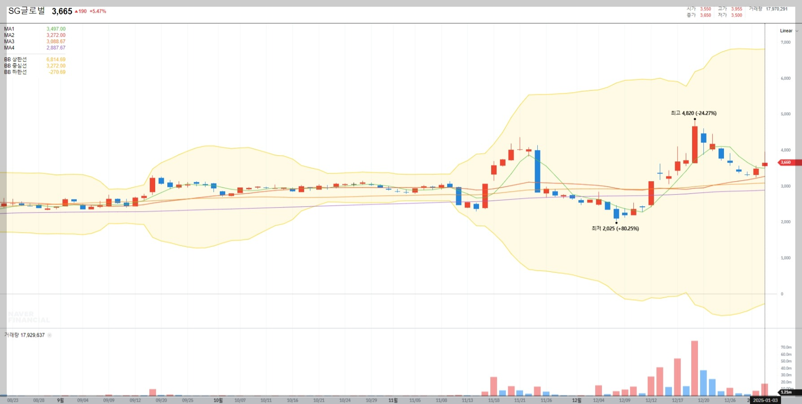
Task: Click the 최저 2,025 (+80.25%) annotation
Action: pyautogui.click(x=615, y=228)
